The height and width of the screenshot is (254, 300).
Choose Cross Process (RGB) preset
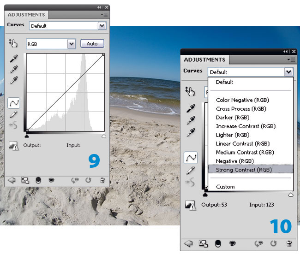point(251,109)
